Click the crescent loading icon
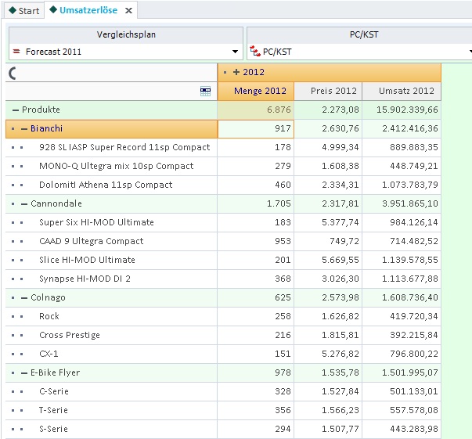 [x=13, y=73]
